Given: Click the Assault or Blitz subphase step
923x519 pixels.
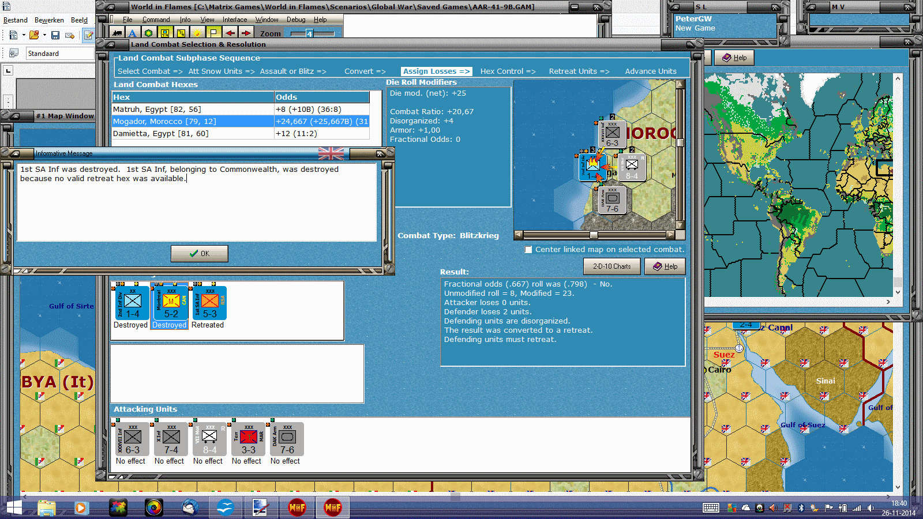Looking at the screenshot, I should (293, 72).
